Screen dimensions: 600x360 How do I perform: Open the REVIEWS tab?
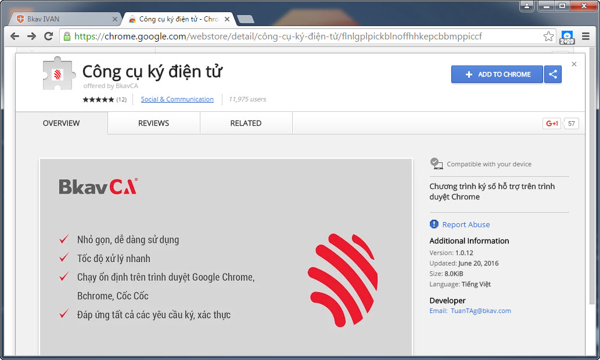click(x=153, y=123)
